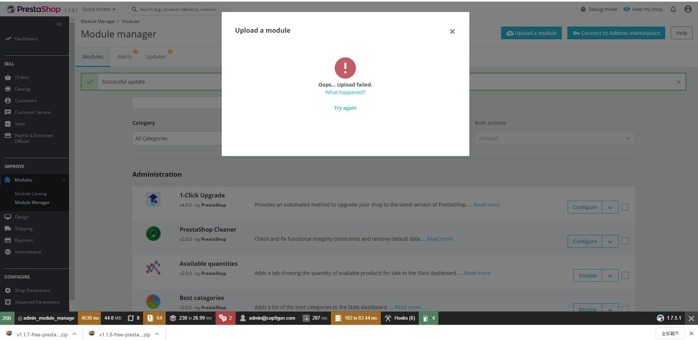The image size is (698, 340).
Task: Open Dashboard in sidebar
Action: pyautogui.click(x=26, y=39)
